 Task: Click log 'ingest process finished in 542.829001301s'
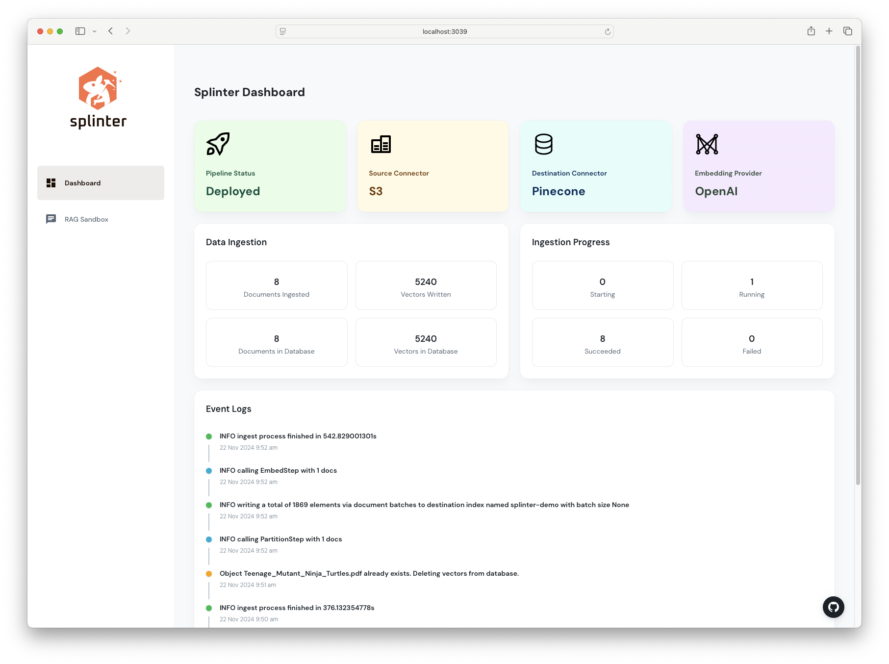pos(298,436)
